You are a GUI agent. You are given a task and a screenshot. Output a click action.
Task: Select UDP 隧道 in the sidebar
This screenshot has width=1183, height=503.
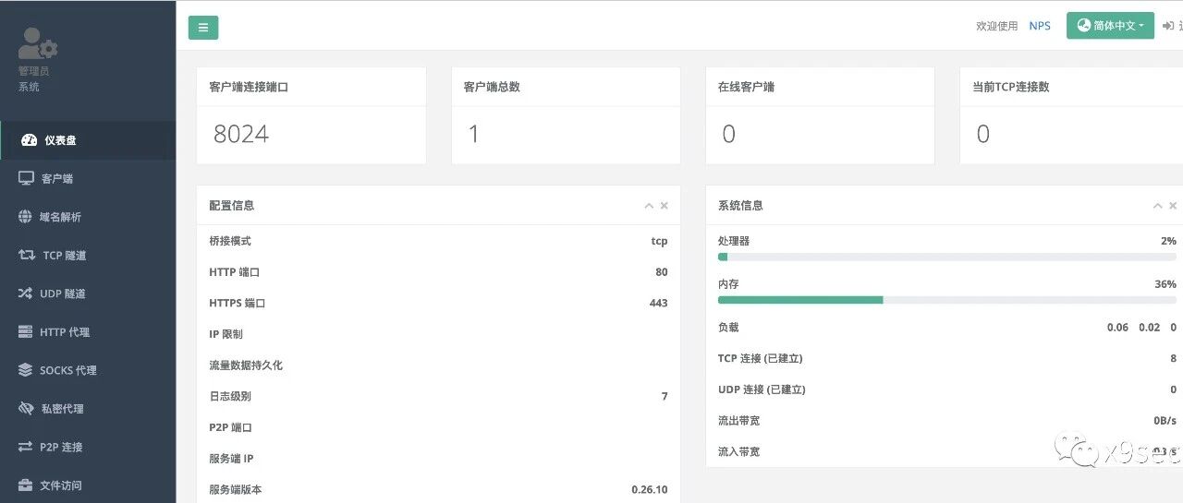[88, 293]
